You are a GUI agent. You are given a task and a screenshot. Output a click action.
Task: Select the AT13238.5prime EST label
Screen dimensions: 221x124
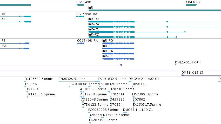click(x=93, y=94)
